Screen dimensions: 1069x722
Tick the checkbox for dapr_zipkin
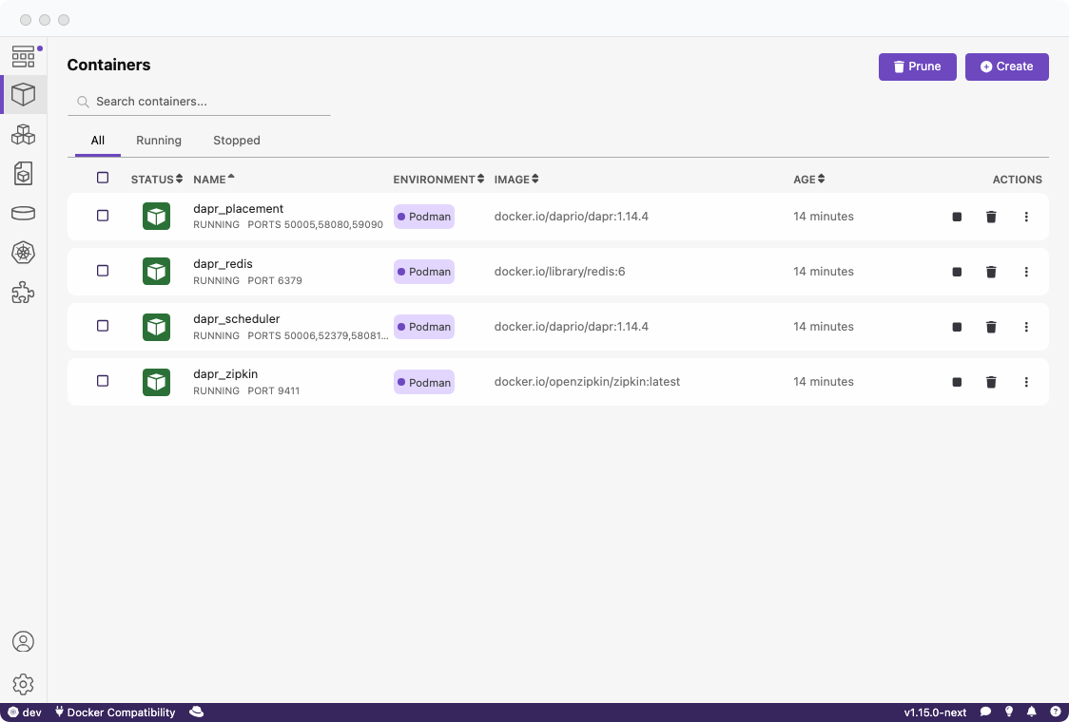(103, 381)
